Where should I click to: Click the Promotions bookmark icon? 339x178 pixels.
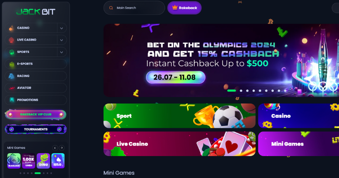click(12, 100)
